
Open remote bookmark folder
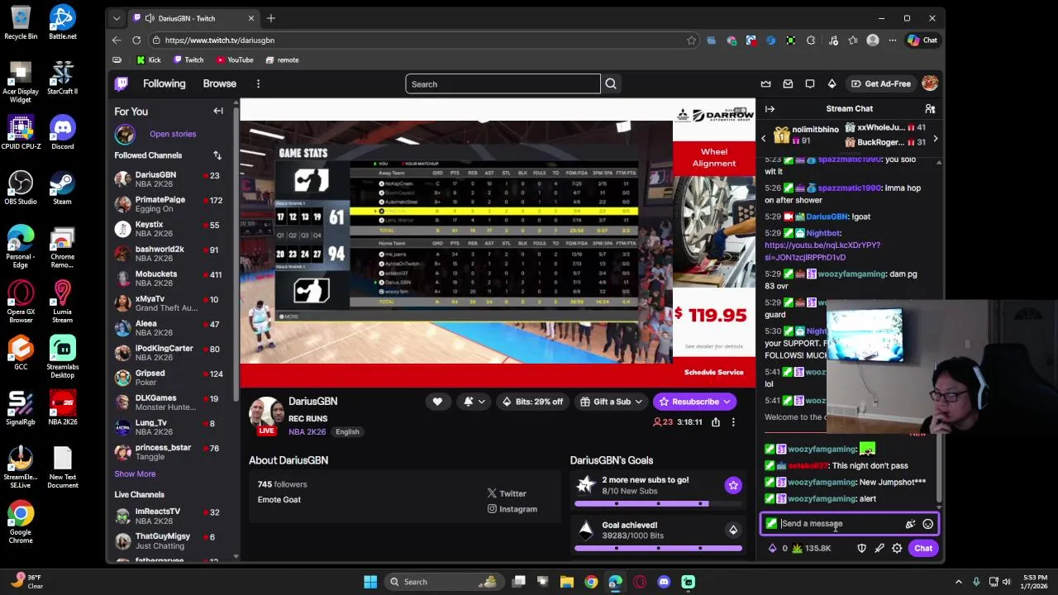tap(282, 59)
